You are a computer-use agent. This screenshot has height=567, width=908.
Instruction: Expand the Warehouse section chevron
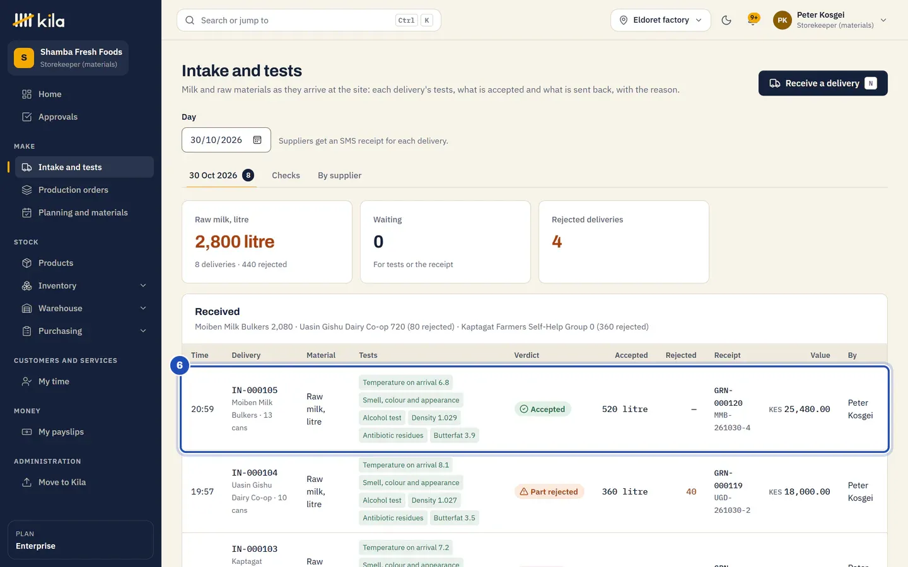click(x=143, y=308)
